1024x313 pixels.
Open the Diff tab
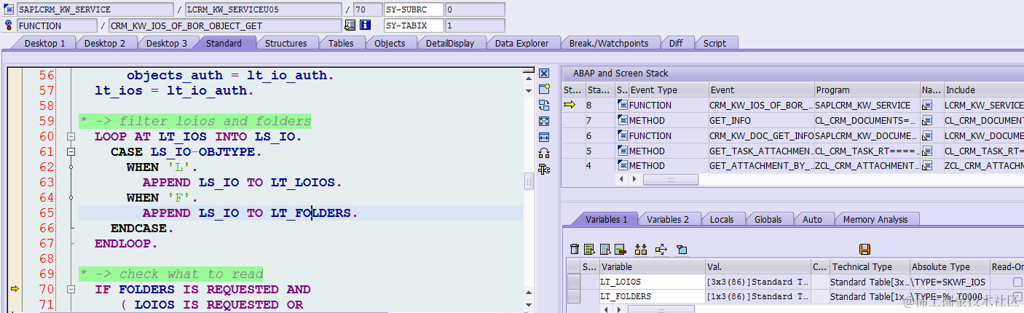[676, 44]
